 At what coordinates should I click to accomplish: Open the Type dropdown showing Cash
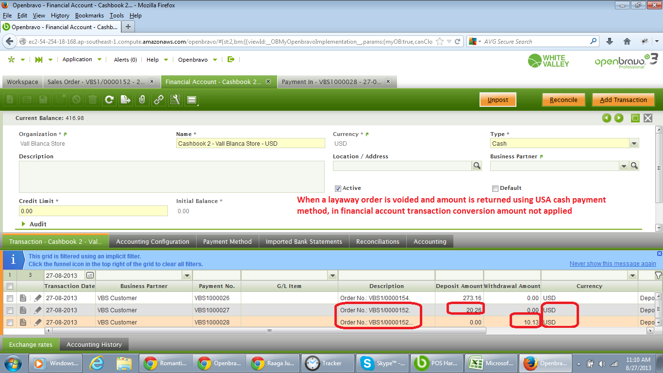point(633,144)
